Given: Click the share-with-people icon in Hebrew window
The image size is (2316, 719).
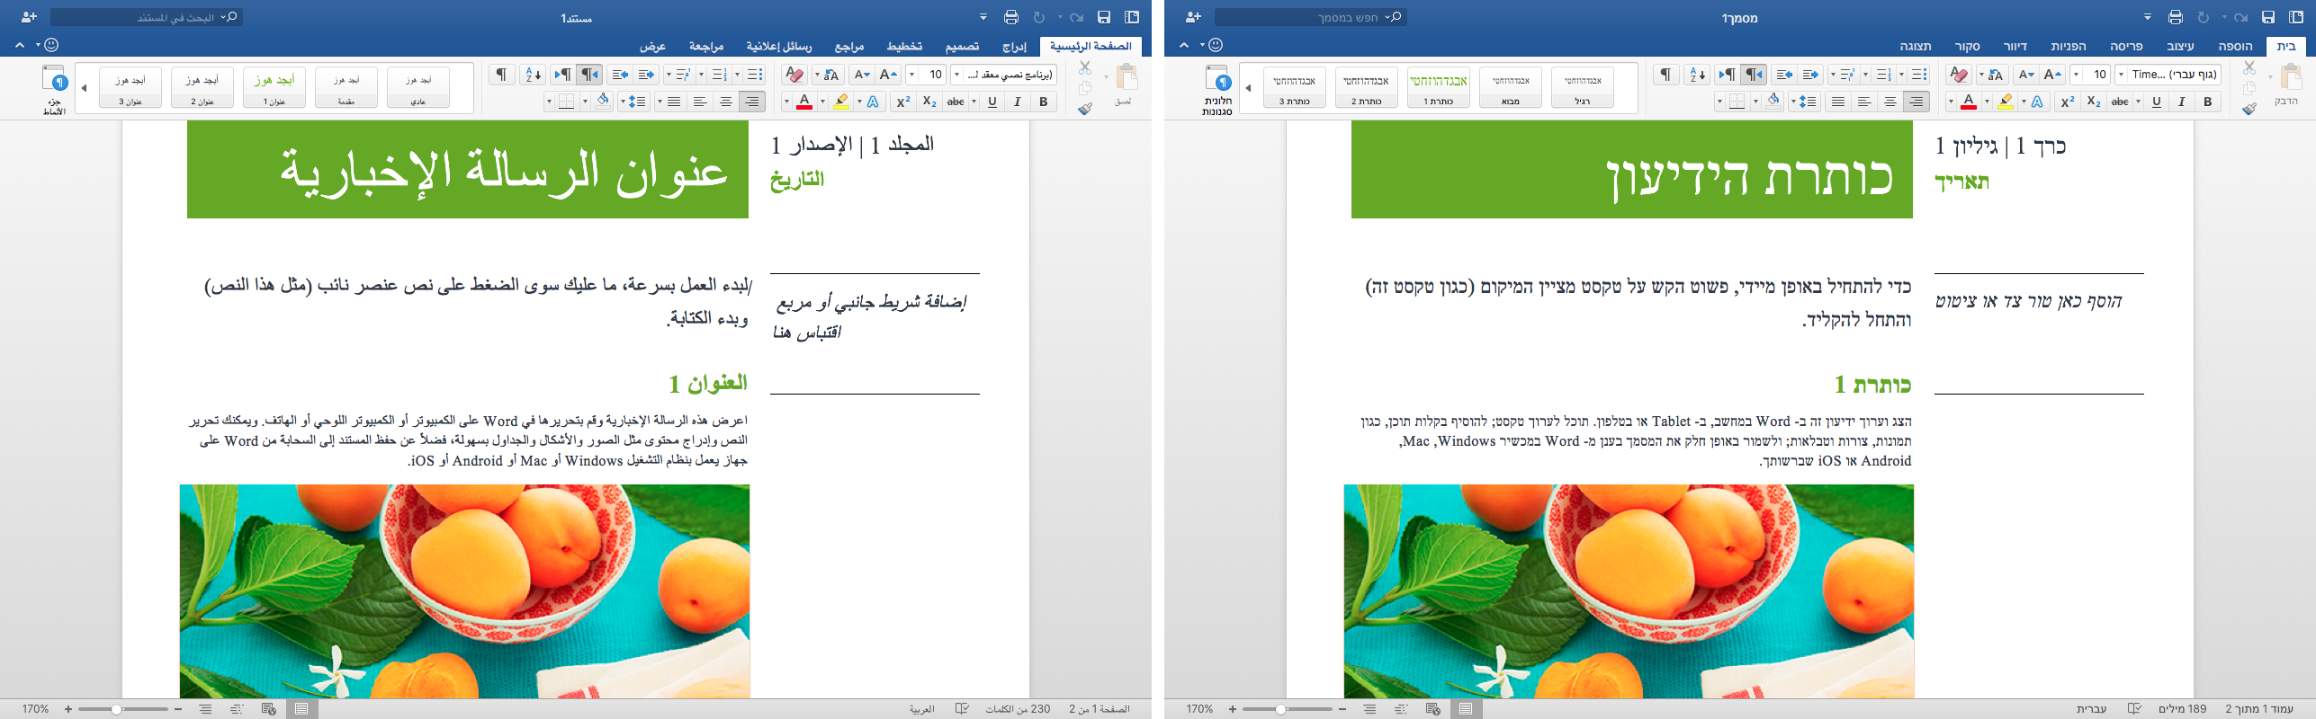Looking at the screenshot, I should pyautogui.click(x=1193, y=17).
